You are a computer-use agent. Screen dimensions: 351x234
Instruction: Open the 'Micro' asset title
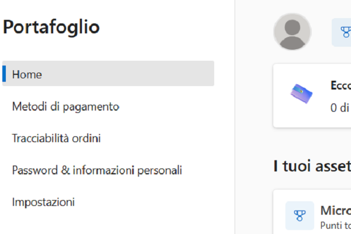335,211
